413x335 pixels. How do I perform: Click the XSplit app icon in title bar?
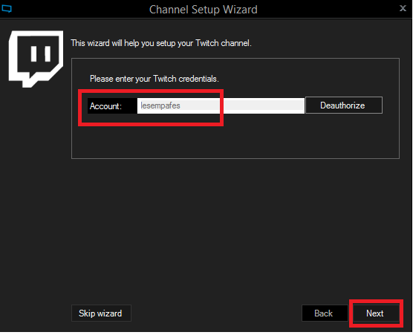coord(7,9)
